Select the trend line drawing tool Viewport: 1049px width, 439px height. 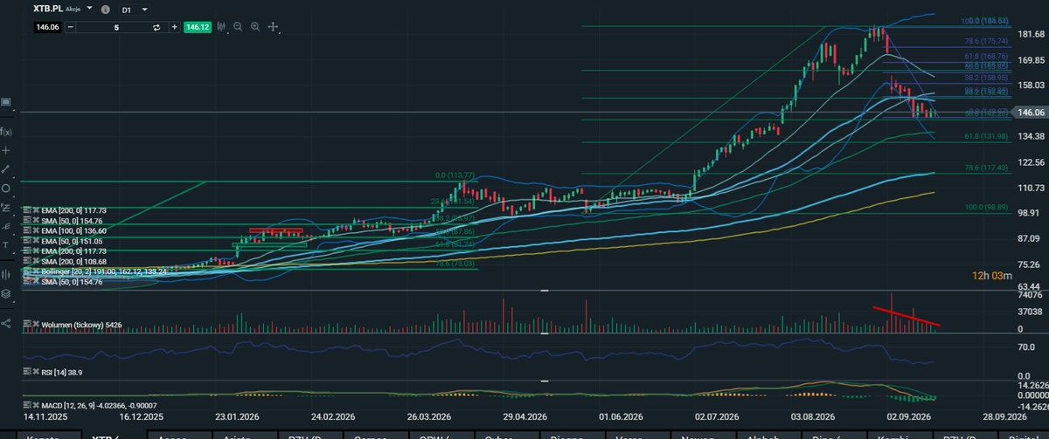click(6, 169)
